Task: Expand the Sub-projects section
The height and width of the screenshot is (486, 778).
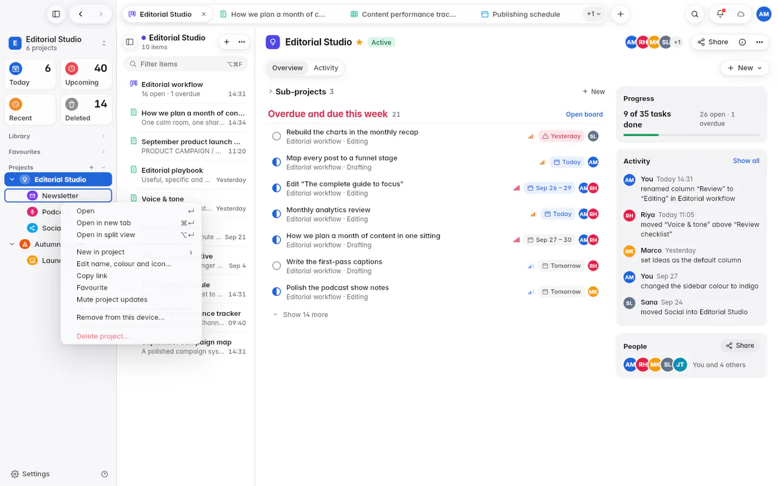Action: point(270,92)
